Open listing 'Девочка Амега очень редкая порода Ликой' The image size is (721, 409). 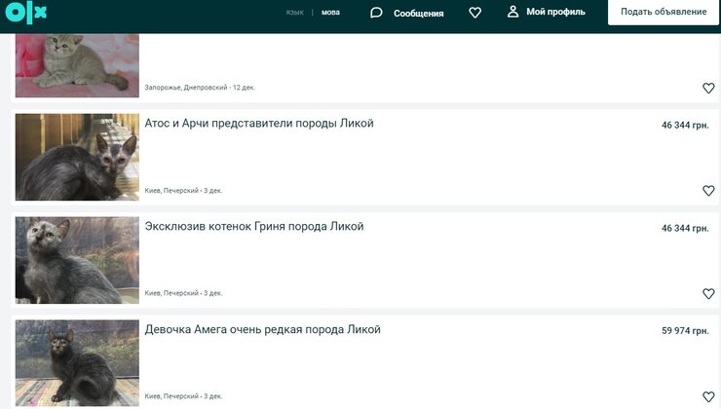click(262, 329)
